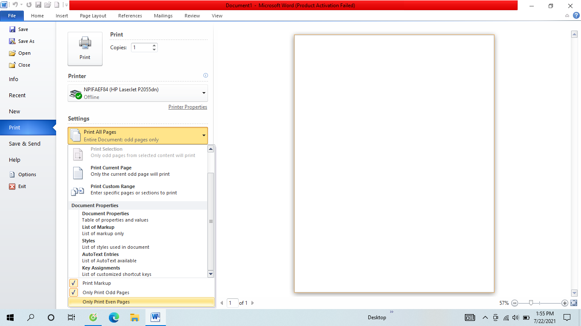
Task: Select Only Print Even Pages
Action: [x=141, y=302]
